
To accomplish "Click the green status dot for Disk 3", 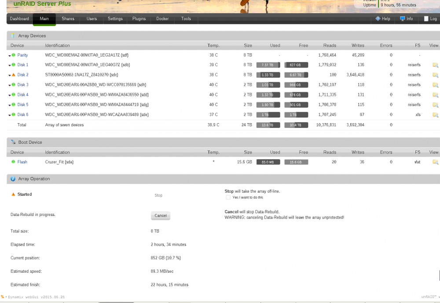I will [x=14, y=85].
